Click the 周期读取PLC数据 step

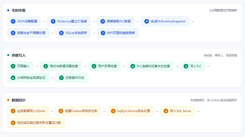point(116,21)
